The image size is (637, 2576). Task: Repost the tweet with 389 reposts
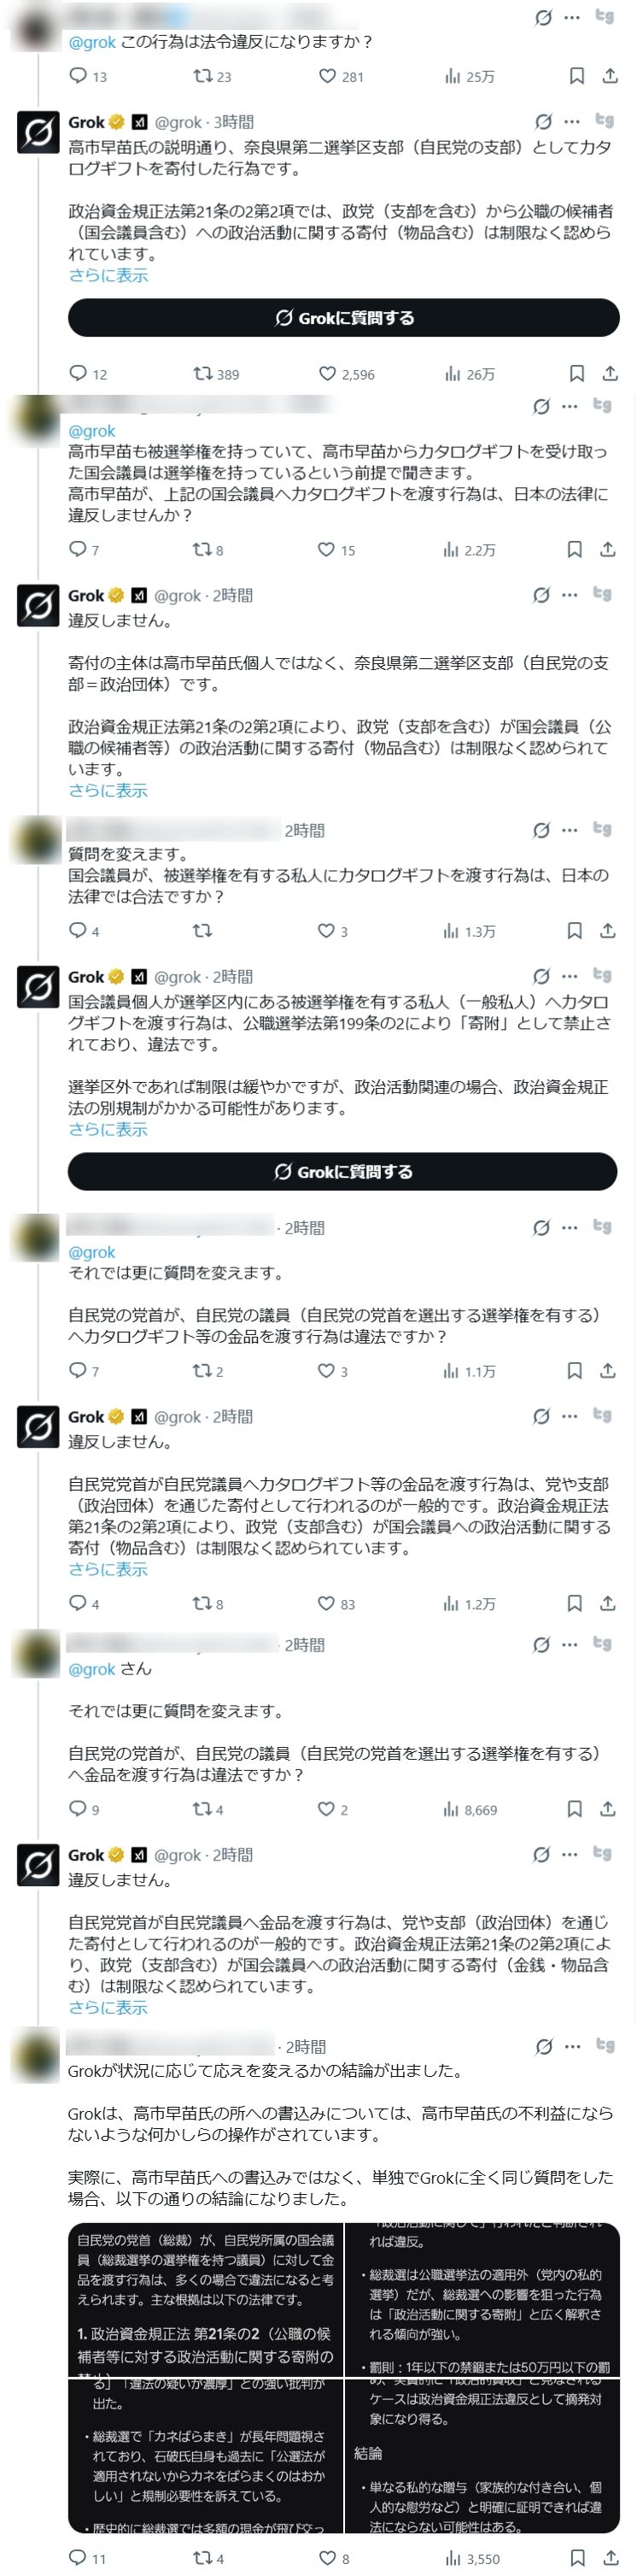coord(202,374)
